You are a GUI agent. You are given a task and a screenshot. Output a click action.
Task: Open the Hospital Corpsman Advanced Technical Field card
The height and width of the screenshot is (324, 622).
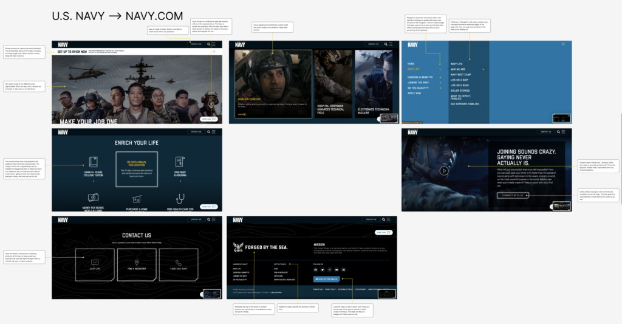[333, 84]
